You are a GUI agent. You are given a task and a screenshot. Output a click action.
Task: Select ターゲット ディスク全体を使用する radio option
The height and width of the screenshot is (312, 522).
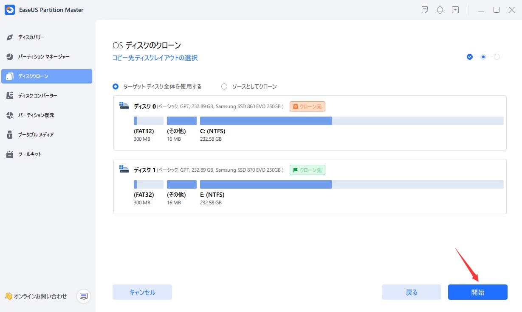116,86
